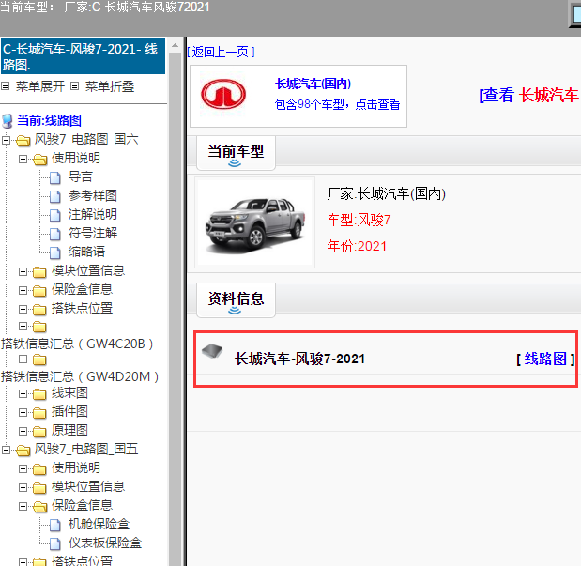Click the page icon next to 机舱保险盒
Image resolution: width=581 pixels, height=566 pixels.
point(55,526)
